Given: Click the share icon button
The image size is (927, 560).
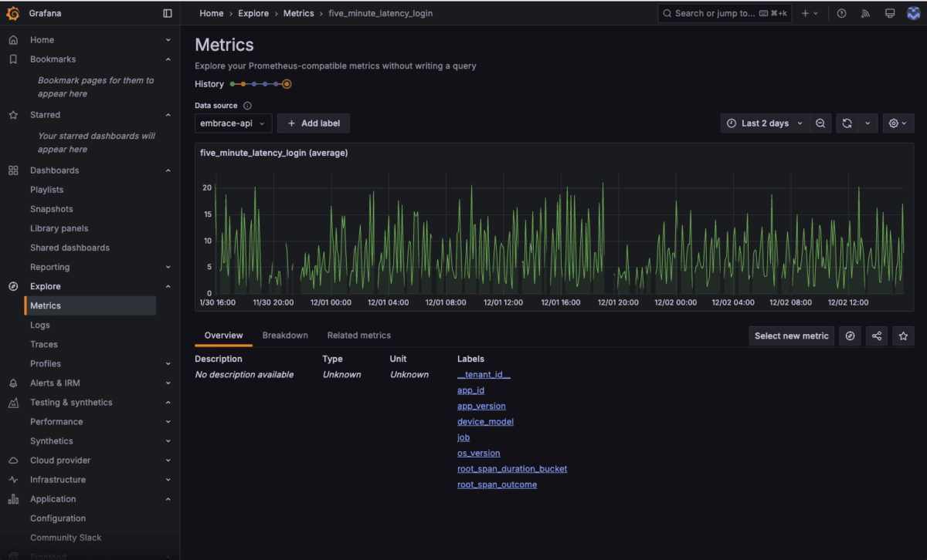Looking at the screenshot, I should click(x=876, y=336).
